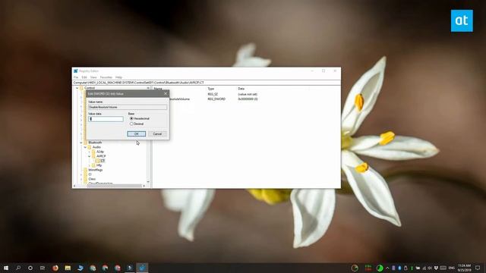Click the tree scrollbar up arrow
The image size is (486, 273).
tap(148, 88)
